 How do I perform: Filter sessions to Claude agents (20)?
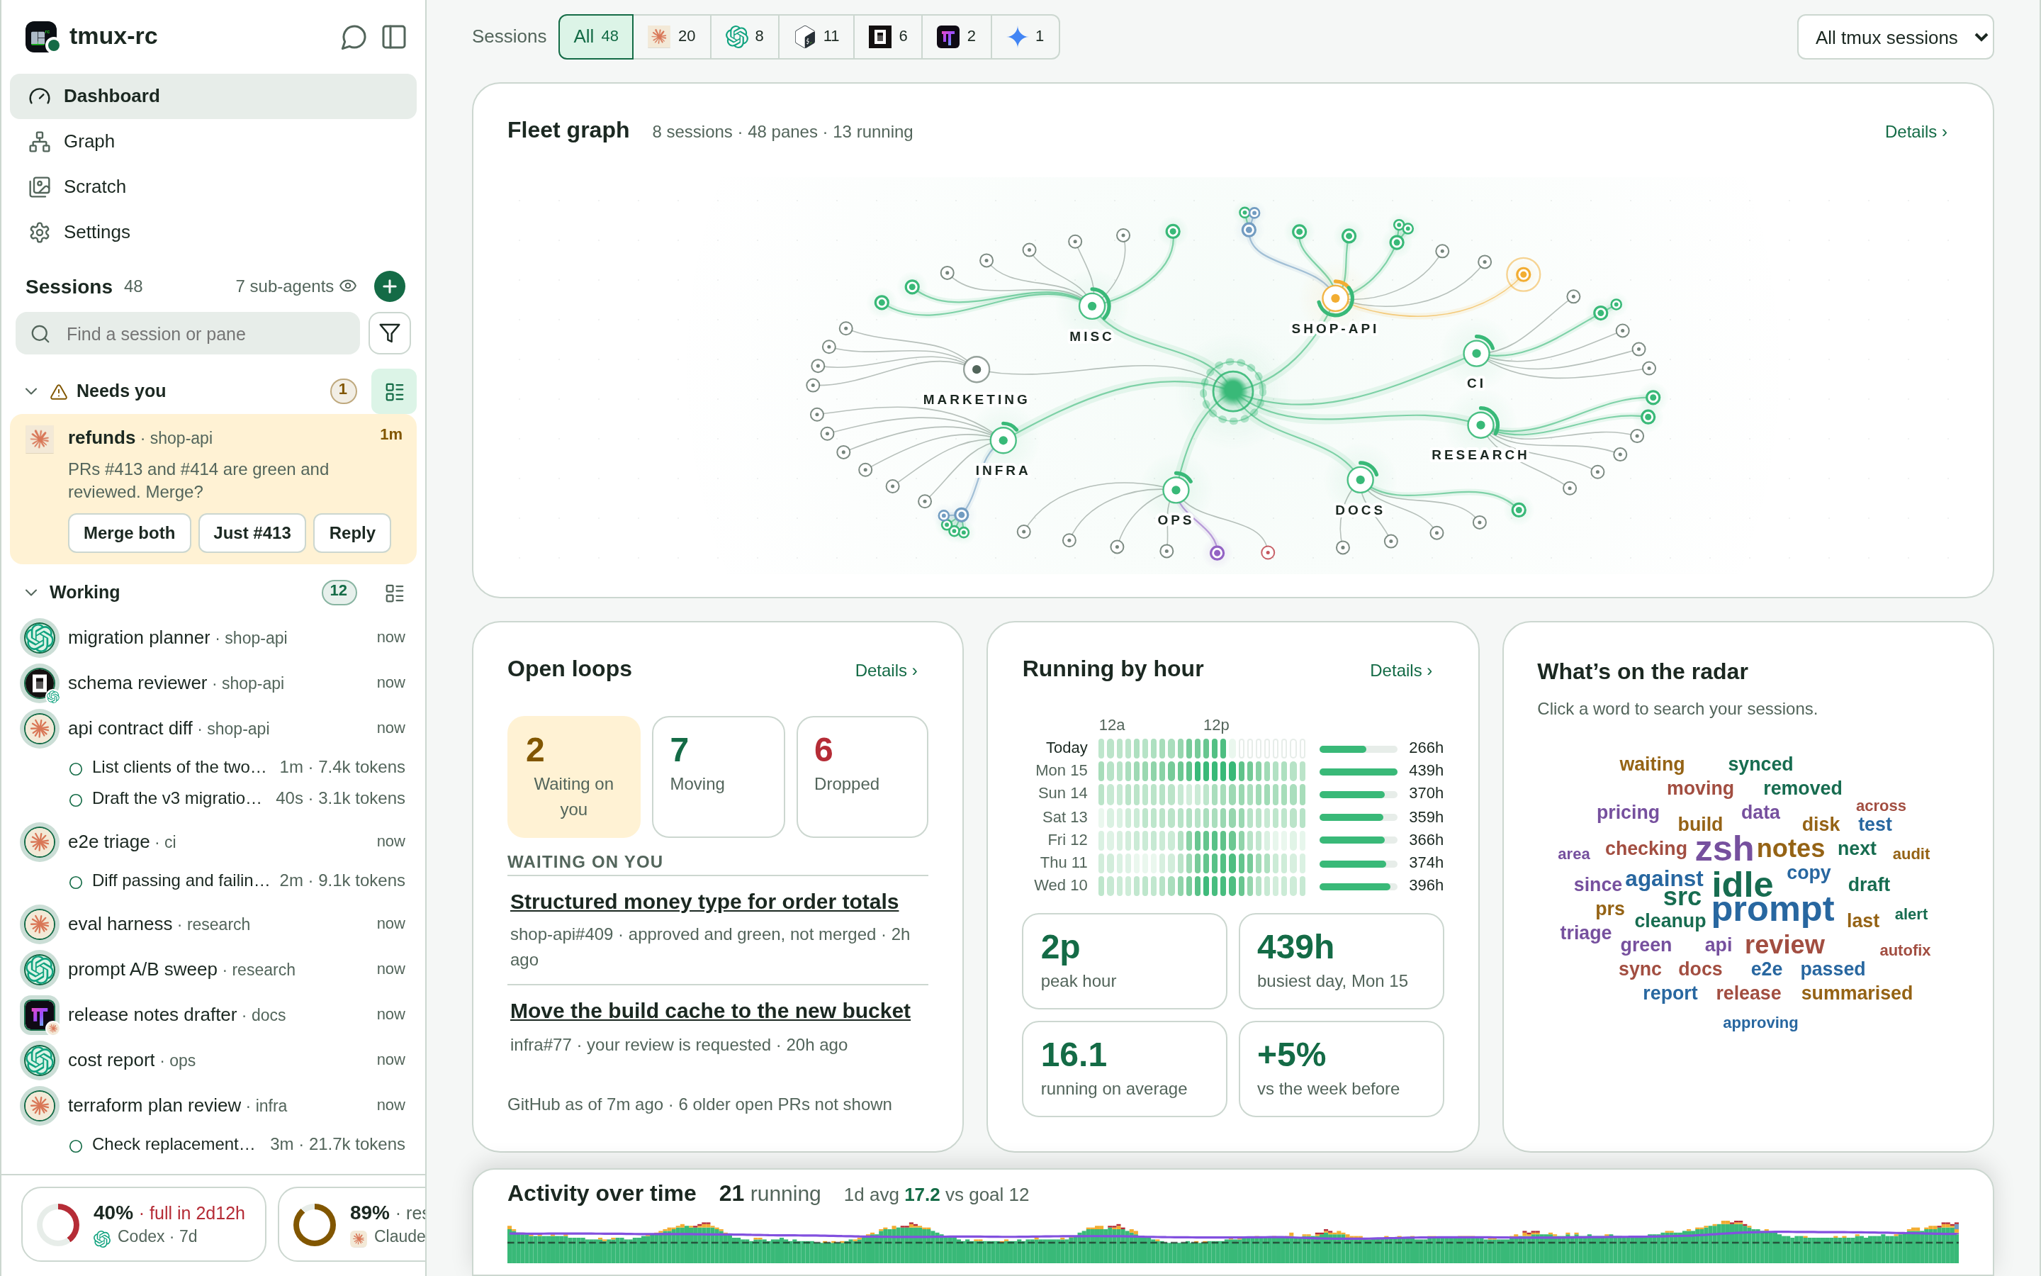point(672,37)
